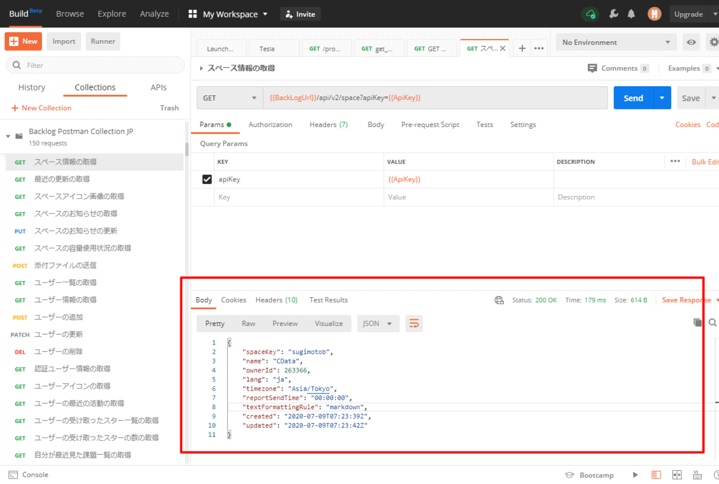Open notifications bell icon
The image size is (719, 484).
pos(632,14)
